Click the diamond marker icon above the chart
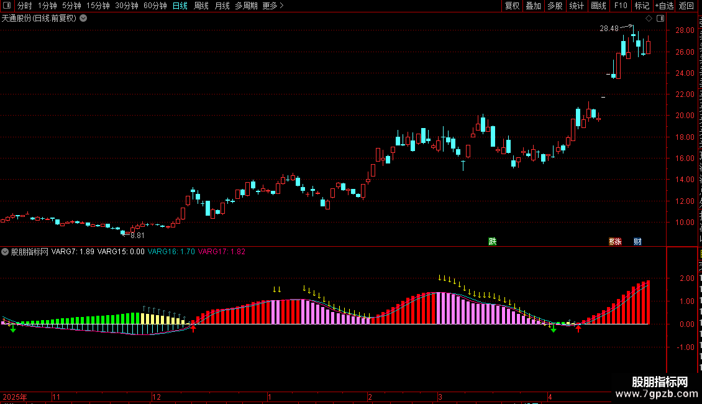The image size is (702, 404). [649, 19]
